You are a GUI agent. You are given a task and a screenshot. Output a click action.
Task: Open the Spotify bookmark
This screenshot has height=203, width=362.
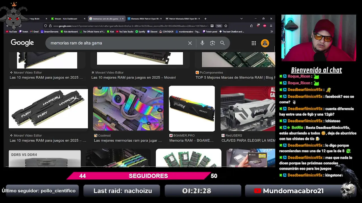[140, 32]
